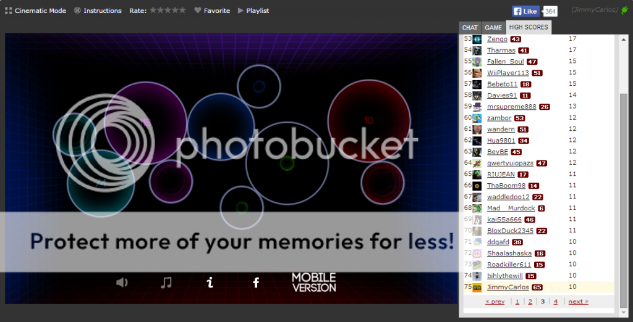
Task: Go to high scores page 1
Action: coord(517,302)
